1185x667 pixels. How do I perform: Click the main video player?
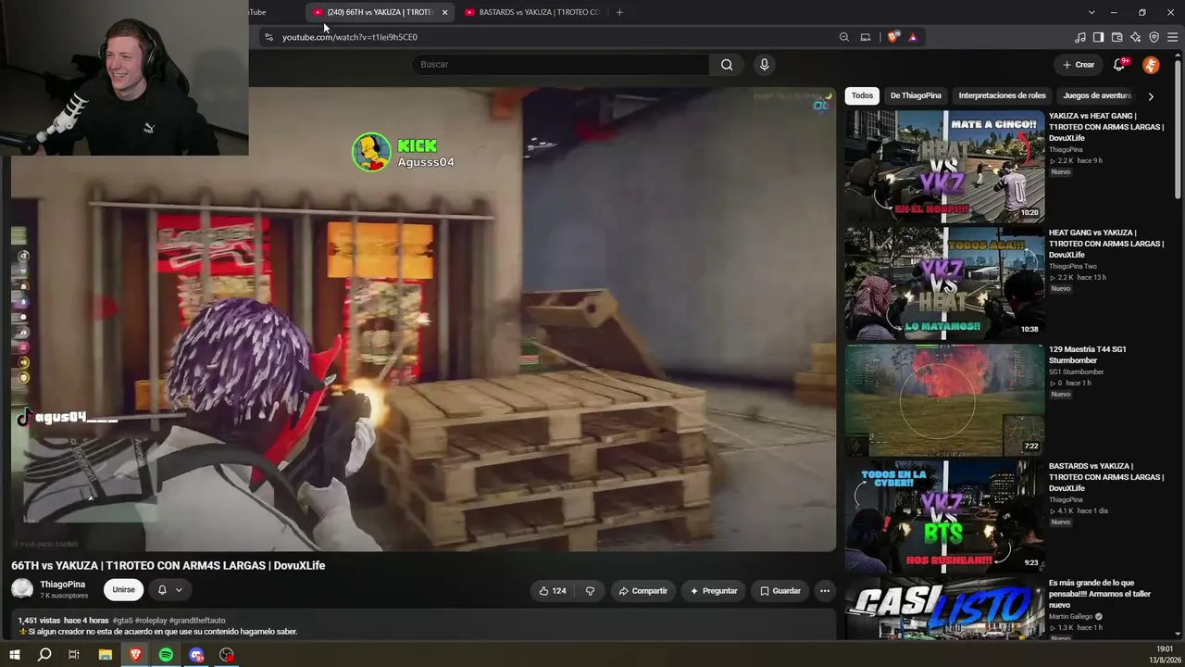click(423, 320)
